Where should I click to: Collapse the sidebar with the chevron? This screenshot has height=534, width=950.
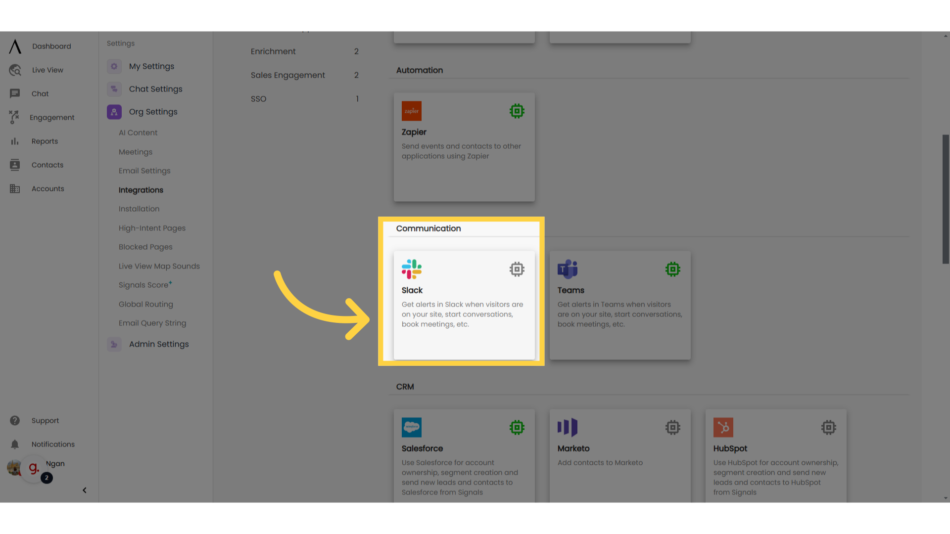tap(85, 490)
